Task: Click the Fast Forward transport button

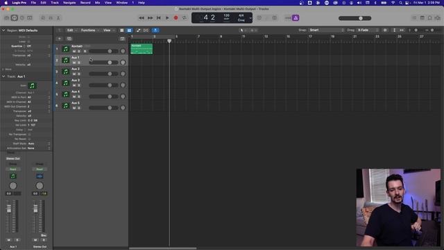Action: pyautogui.click(x=150, y=18)
